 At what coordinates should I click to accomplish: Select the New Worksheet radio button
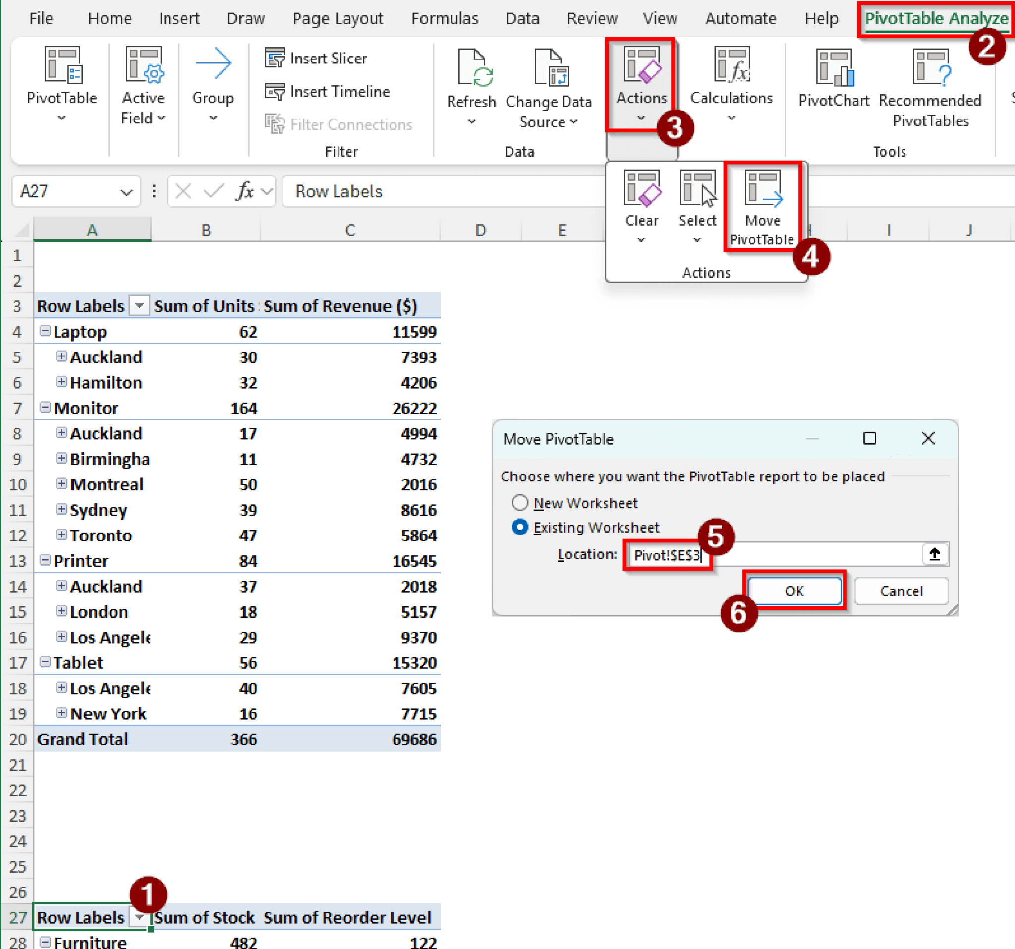click(x=520, y=503)
